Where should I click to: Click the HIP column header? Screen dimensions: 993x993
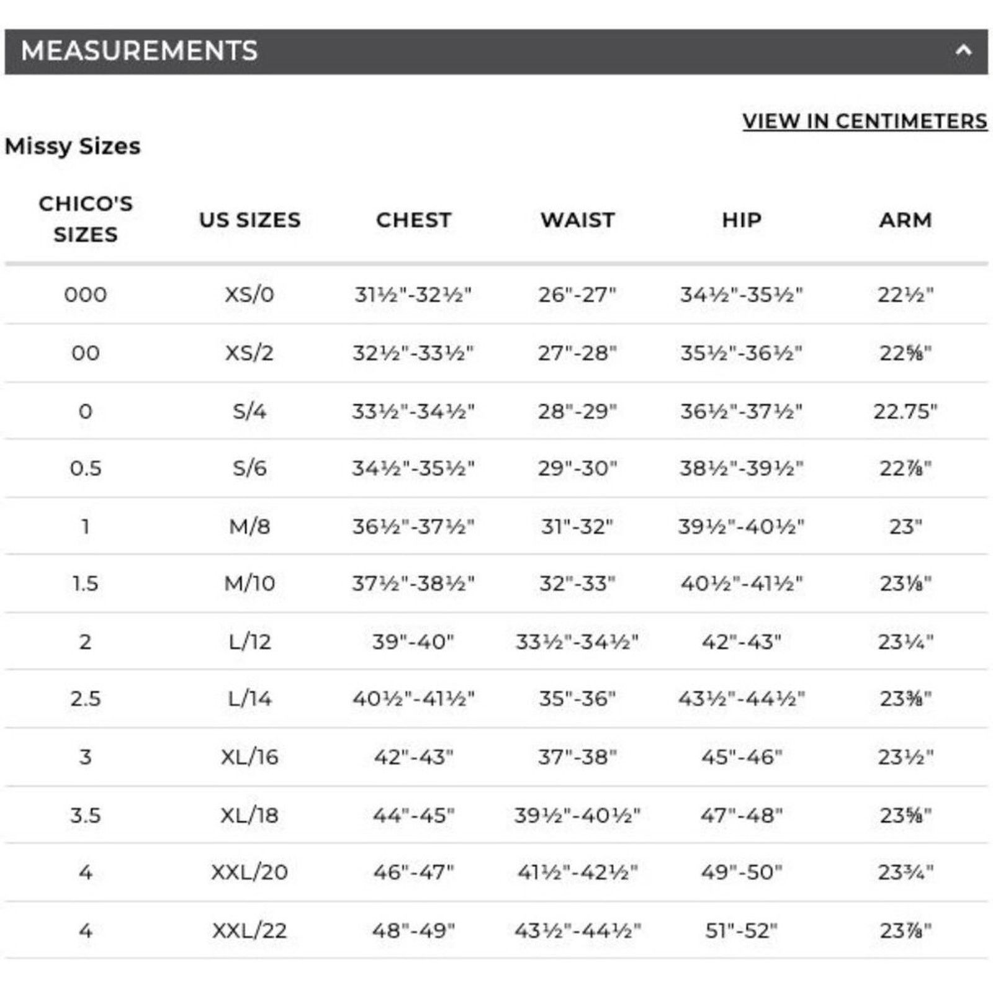pyautogui.click(x=741, y=220)
